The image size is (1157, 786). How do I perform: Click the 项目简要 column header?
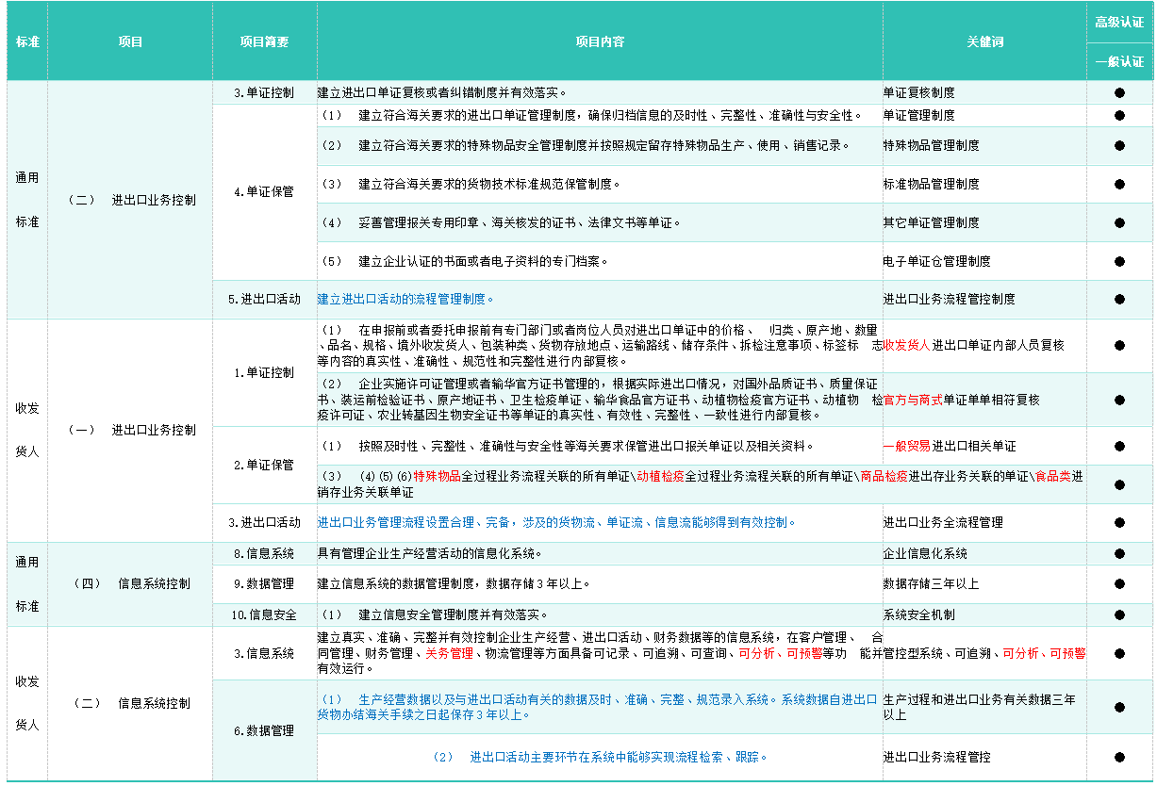point(264,42)
